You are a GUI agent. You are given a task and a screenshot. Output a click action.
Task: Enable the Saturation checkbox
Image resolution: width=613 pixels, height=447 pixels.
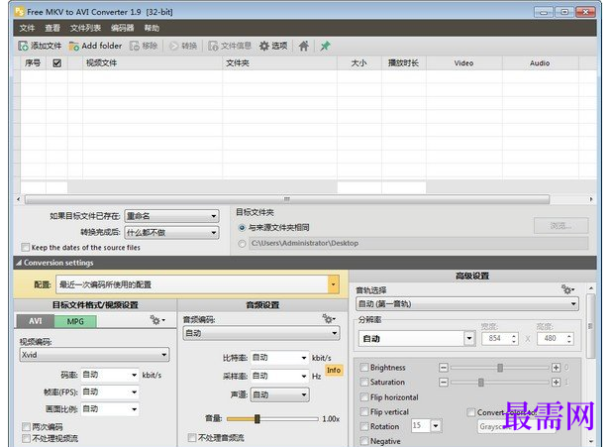(x=364, y=382)
